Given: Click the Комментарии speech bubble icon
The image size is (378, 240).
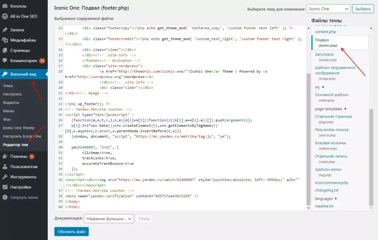Looking at the screenshot, I should [x=5, y=60].
